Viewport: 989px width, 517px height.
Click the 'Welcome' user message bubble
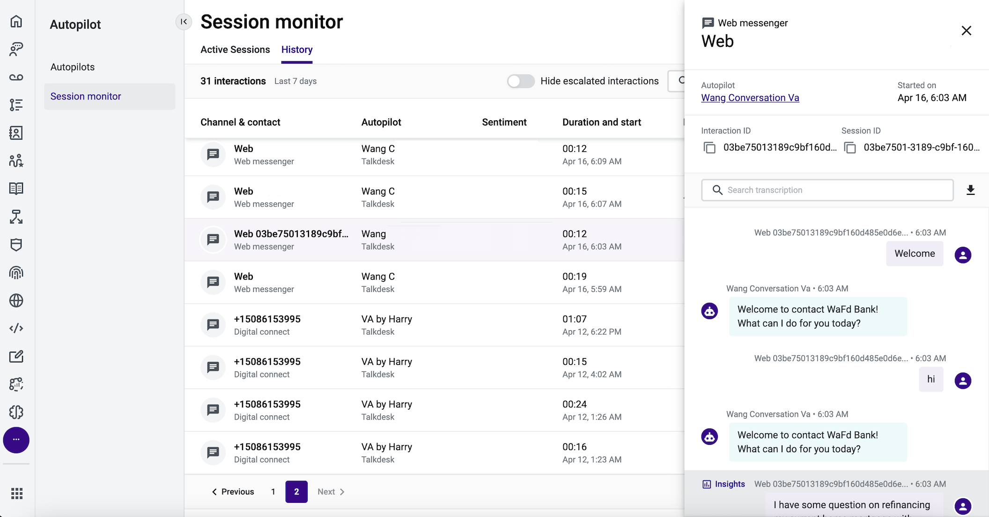[915, 254]
